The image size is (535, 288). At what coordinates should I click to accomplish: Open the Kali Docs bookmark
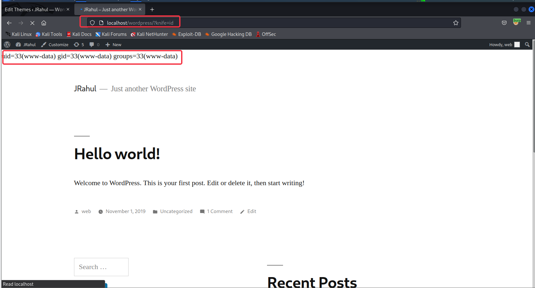(79, 34)
